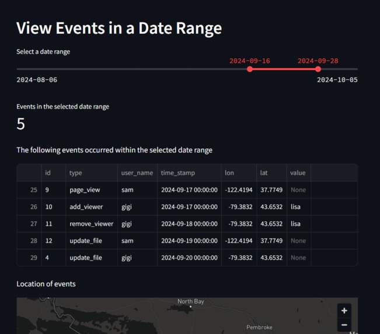Click timestamp 2024-09-20 00:00:00
Image resolution: width=380 pixels, height=334 pixels.
pos(189,258)
